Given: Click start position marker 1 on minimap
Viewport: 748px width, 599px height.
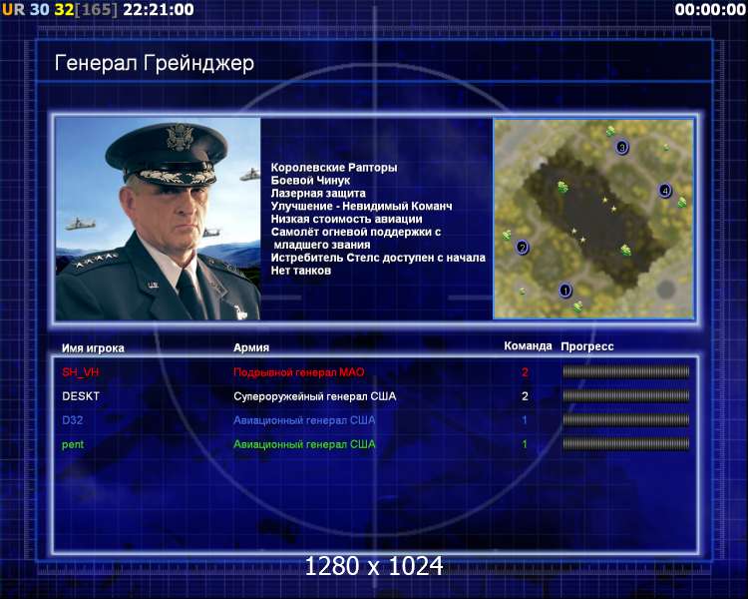Looking at the screenshot, I should [565, 291].
